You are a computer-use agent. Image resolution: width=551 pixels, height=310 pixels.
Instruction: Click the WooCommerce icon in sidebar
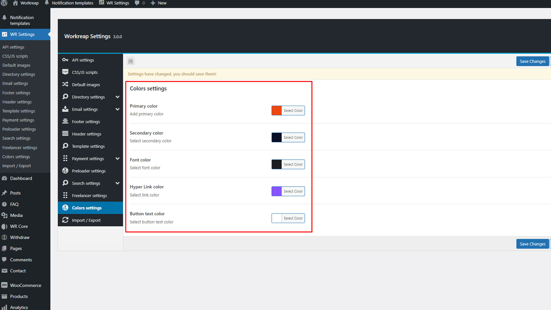(4, 285)
